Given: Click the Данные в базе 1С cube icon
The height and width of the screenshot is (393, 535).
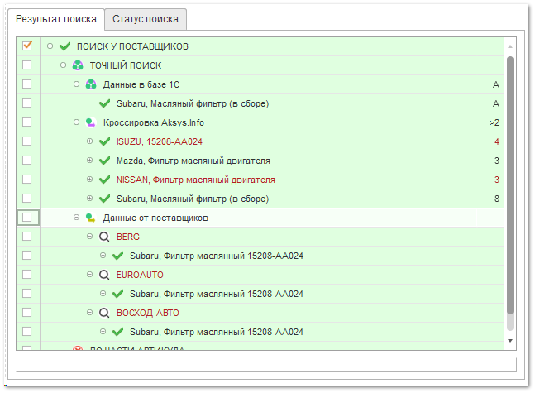Looking at the screenshot, I should click(x=91, y=84).
